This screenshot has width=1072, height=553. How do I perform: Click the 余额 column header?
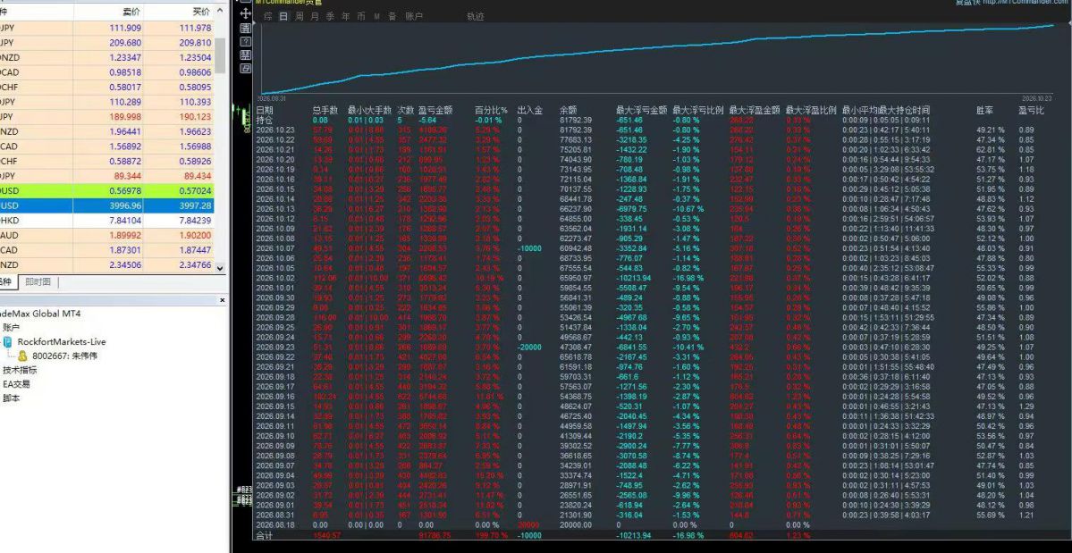pyautogui.click(x=568, y=110)
